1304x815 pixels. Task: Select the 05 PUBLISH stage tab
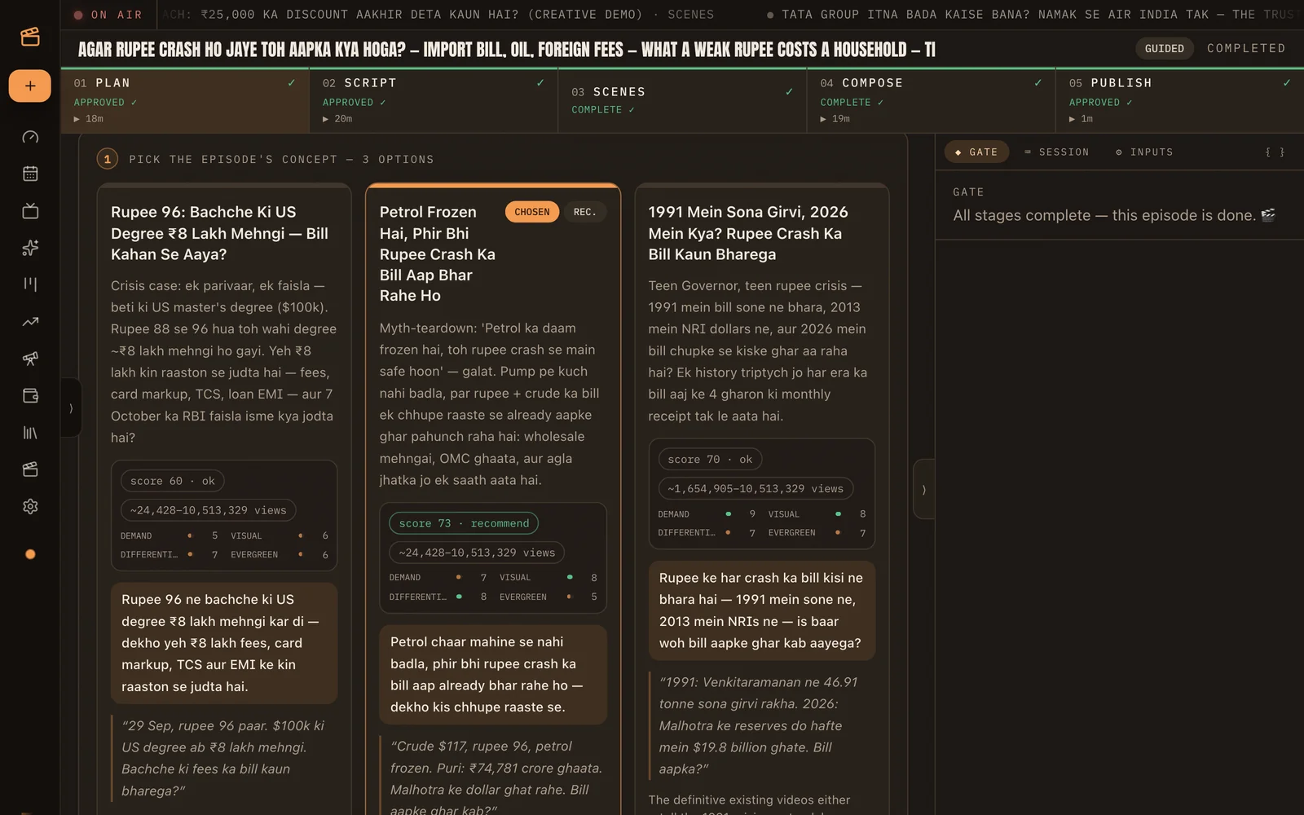[x=1179, y=100]
